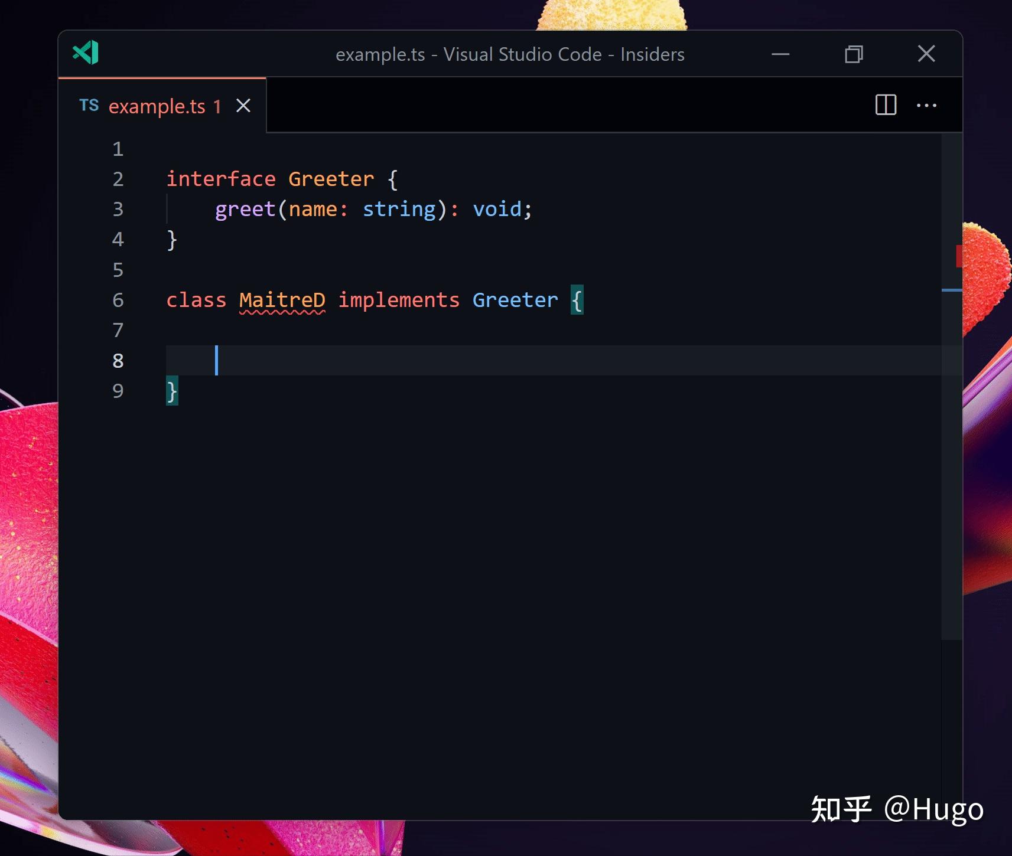
Task: Restore down the VS Code window
Action: pos(854,54)
